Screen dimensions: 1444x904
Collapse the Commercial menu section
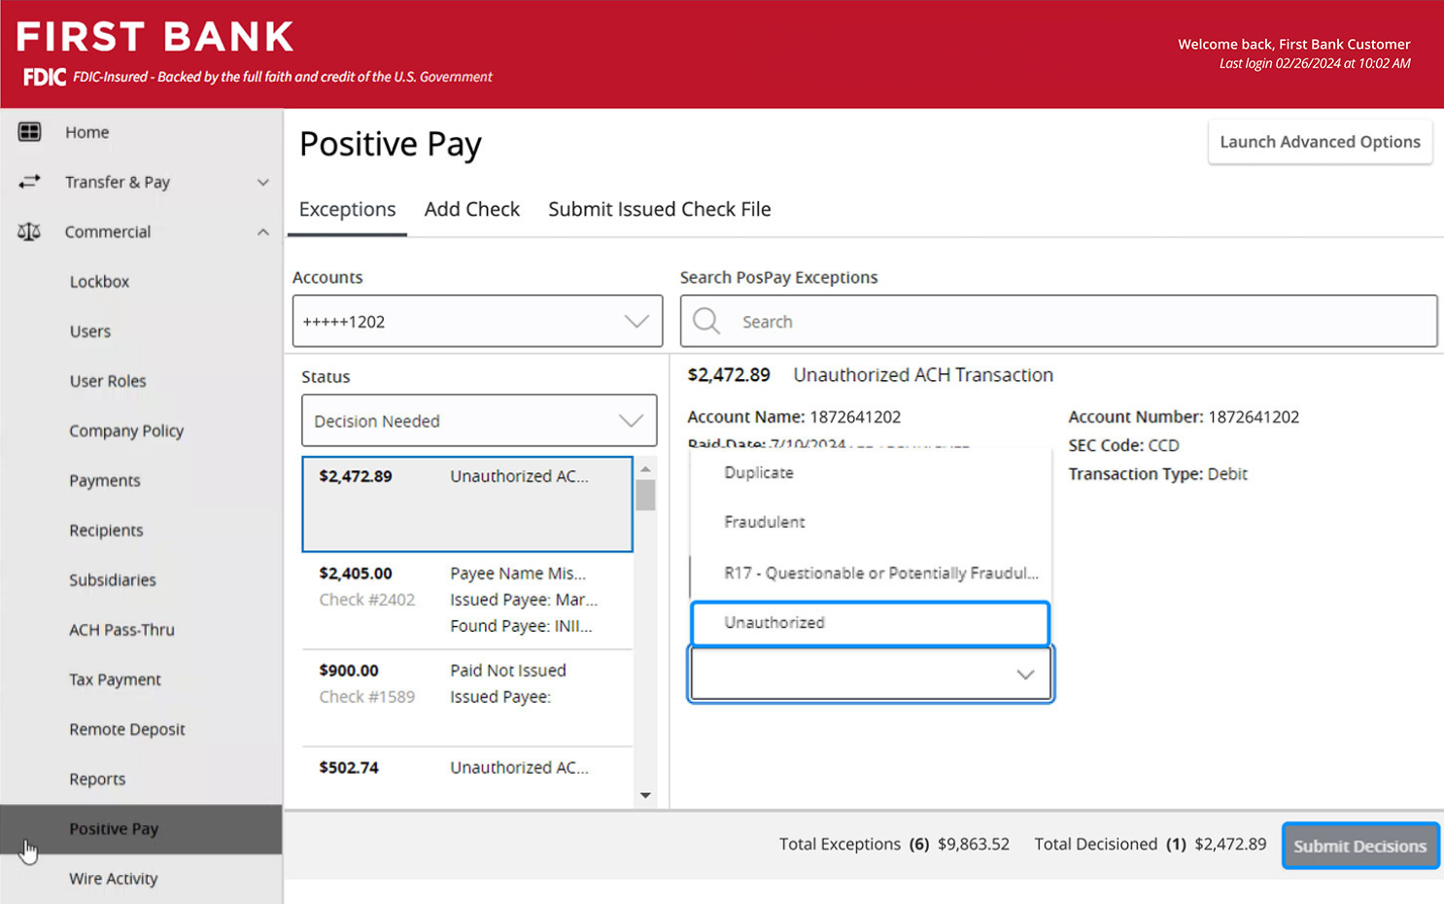coord(262,232)
